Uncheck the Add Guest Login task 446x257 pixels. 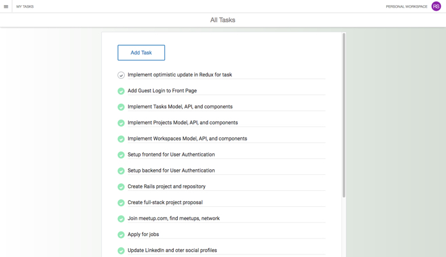click(121, 91)
